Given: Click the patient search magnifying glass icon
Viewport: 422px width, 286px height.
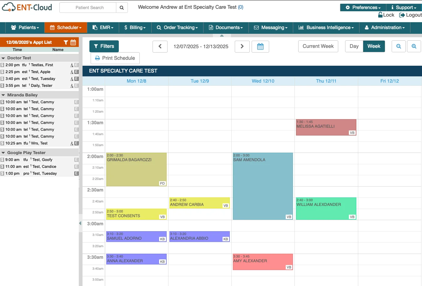Looking at the screenshot, I should [122, 7].
